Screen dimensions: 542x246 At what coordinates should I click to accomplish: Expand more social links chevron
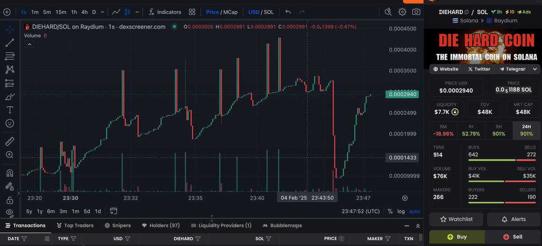pyautogui.click(x=535, y=69)
